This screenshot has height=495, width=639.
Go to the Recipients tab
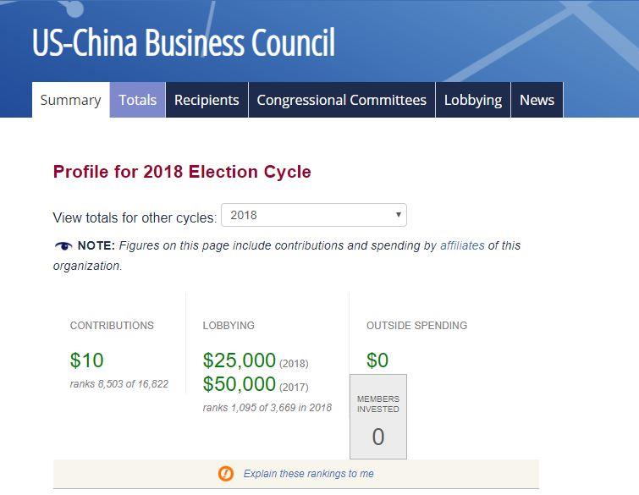coord(207,100)
